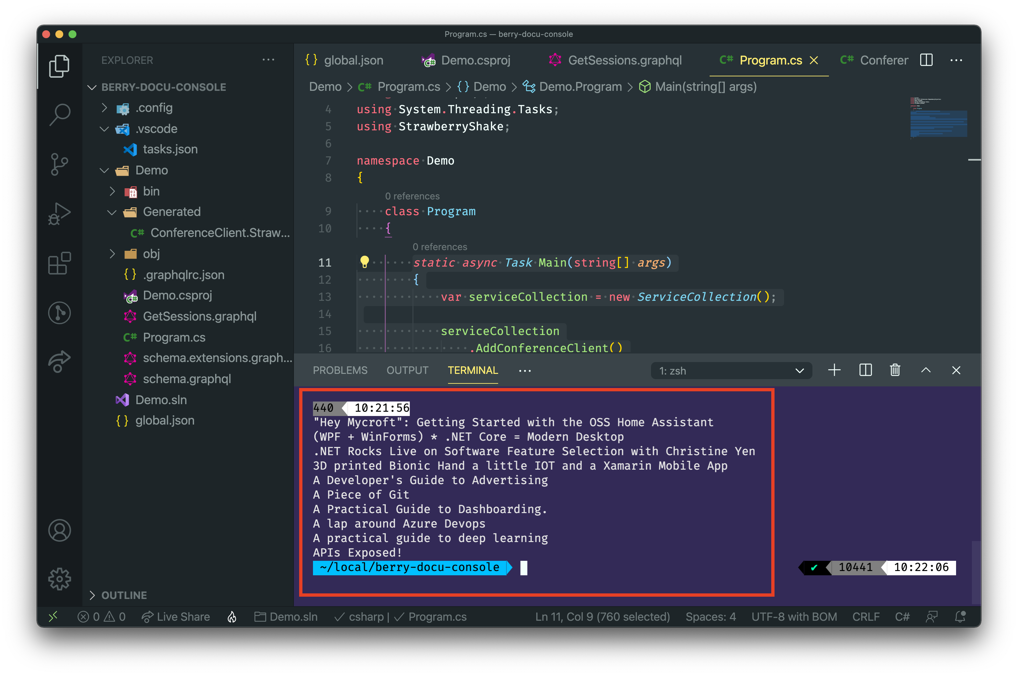The width and height of the screenshot is (1018, 676).
Task: Open schema.graphql in the explorer
Action: (x=186, y=379)
